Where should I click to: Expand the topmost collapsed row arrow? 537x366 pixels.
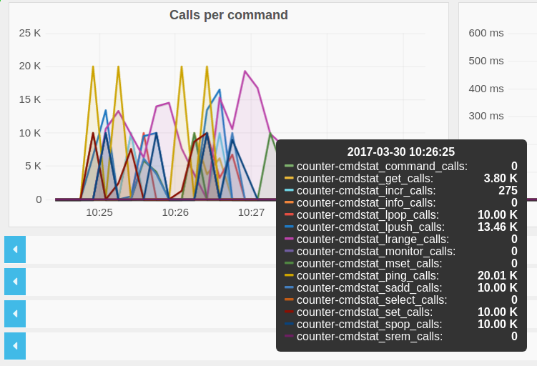point(15,249)
